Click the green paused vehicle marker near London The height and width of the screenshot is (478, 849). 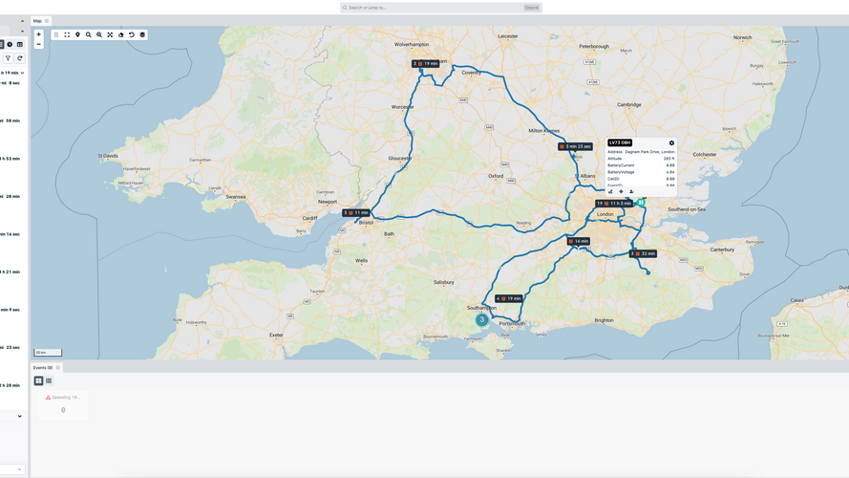[x=641, y=202]
